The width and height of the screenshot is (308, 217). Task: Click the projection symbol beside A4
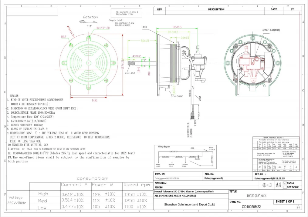point(267,185)
